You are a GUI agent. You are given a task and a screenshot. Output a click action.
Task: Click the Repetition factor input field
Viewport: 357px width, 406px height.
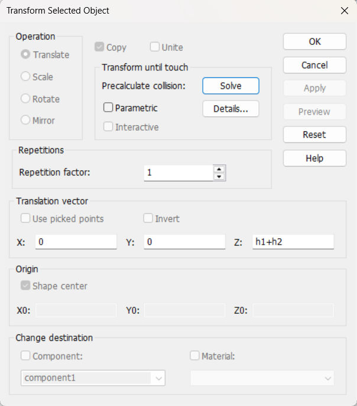tap(178, 173)
